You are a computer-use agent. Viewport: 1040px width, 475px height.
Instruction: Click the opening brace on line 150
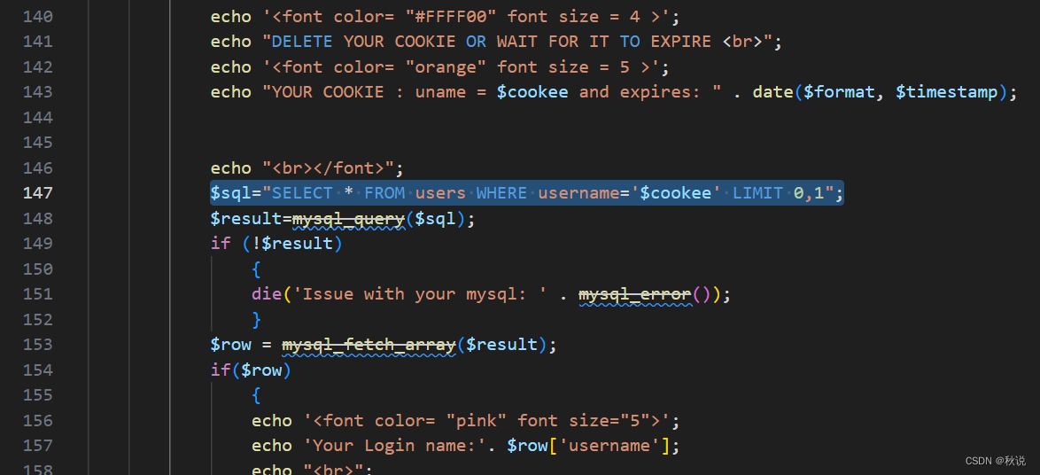tap(257, 269)
